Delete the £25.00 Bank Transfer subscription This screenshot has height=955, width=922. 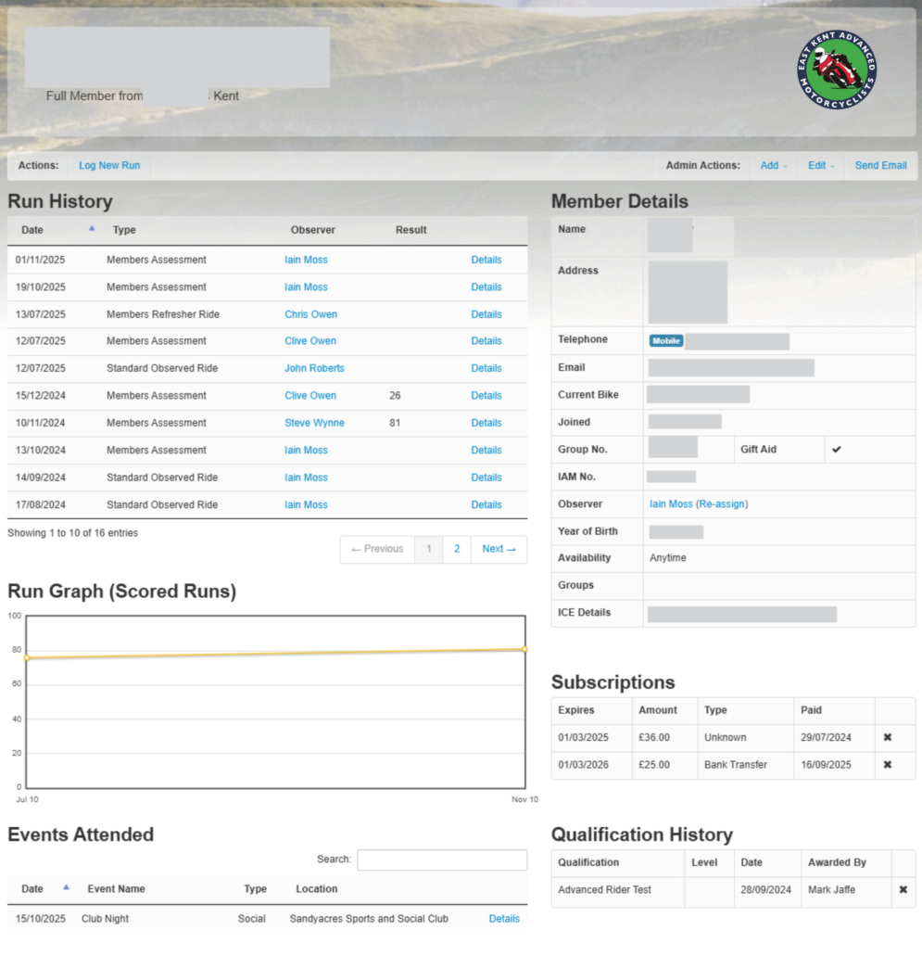pyautogui.click(x=887, y=765)
